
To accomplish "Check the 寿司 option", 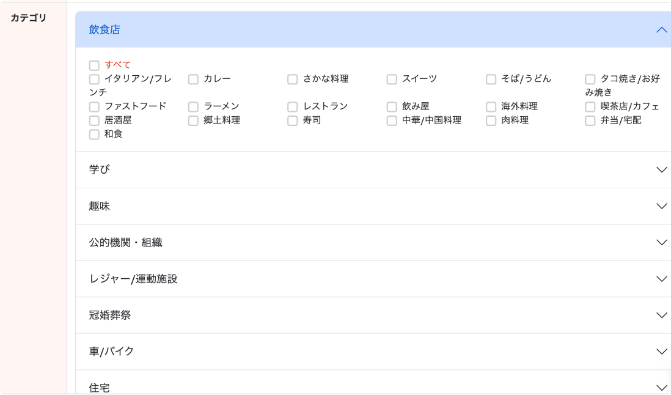I will pos(293,121).
